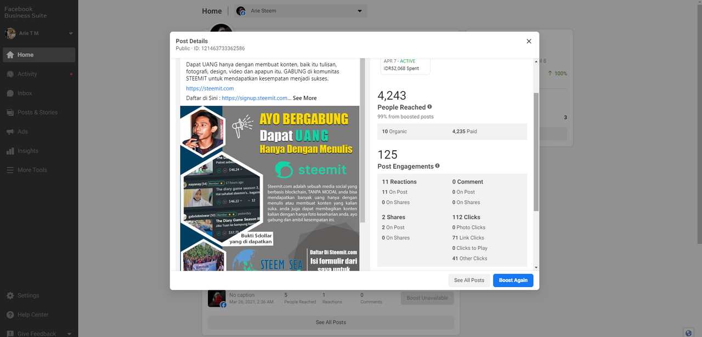Click the post promotional image
The image size is (702, 337).
269,188
